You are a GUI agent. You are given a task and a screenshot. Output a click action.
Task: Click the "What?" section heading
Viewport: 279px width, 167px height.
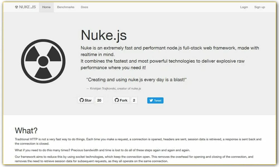click(26, 131)
